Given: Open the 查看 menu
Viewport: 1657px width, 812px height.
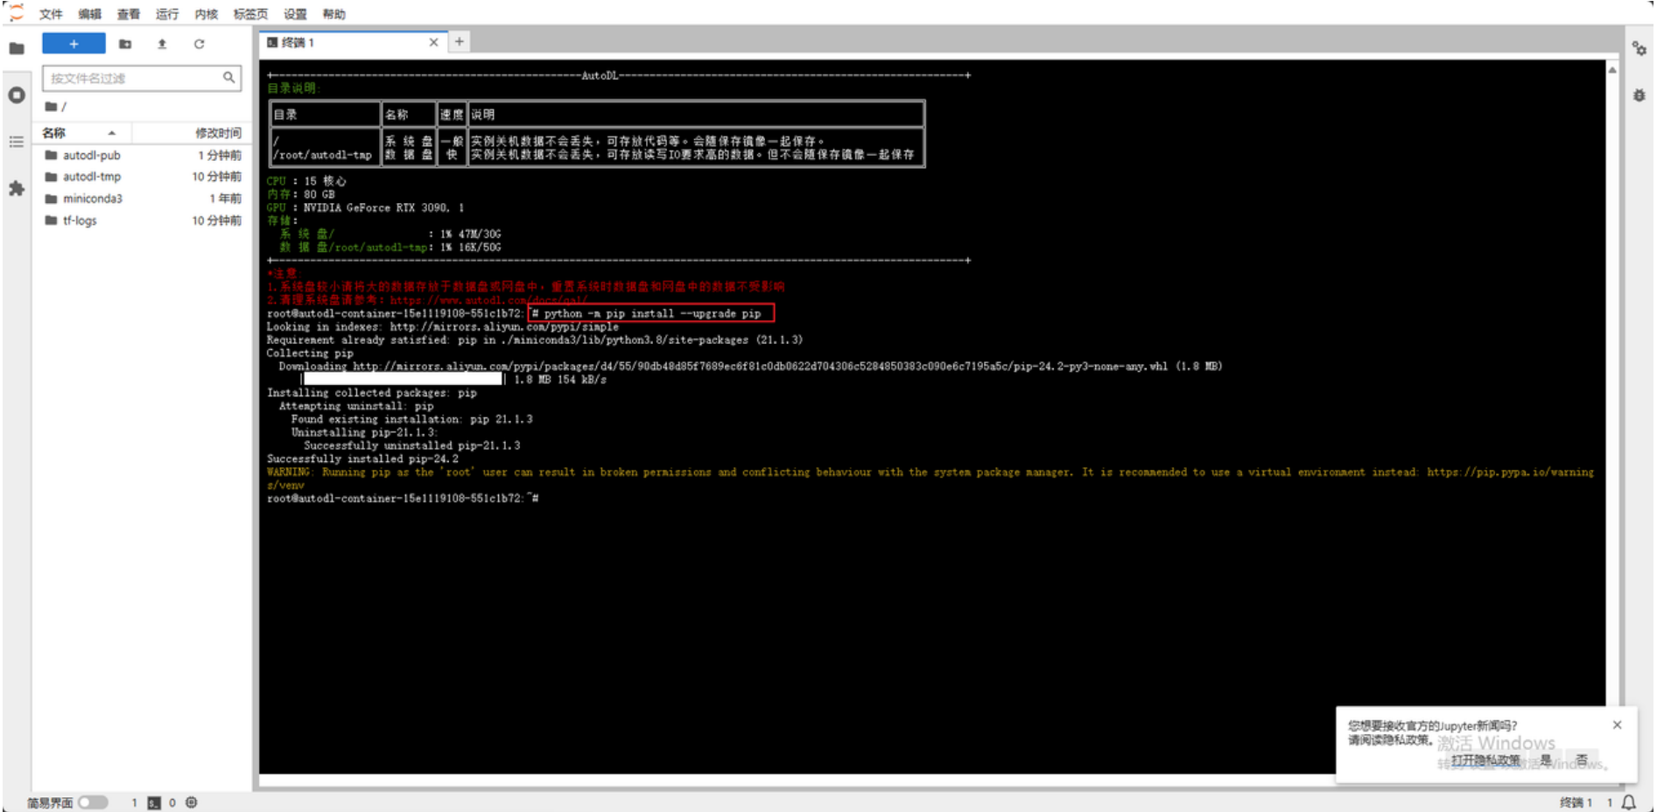Looking at the screenshot, I should pyautogui.click(x=129, y=14).
